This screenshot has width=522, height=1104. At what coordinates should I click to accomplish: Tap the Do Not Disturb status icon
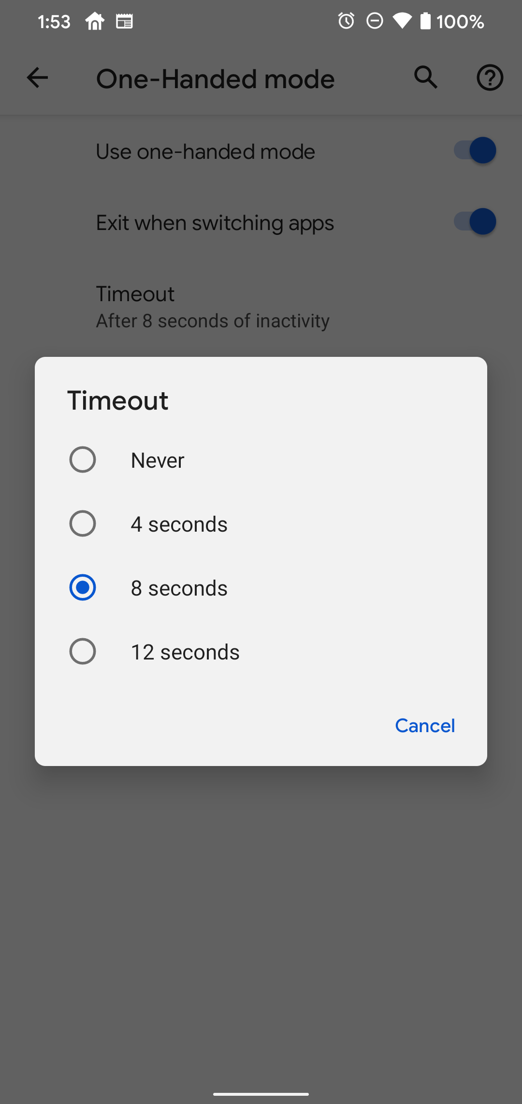pyautogui.click(x=374, y=21)
